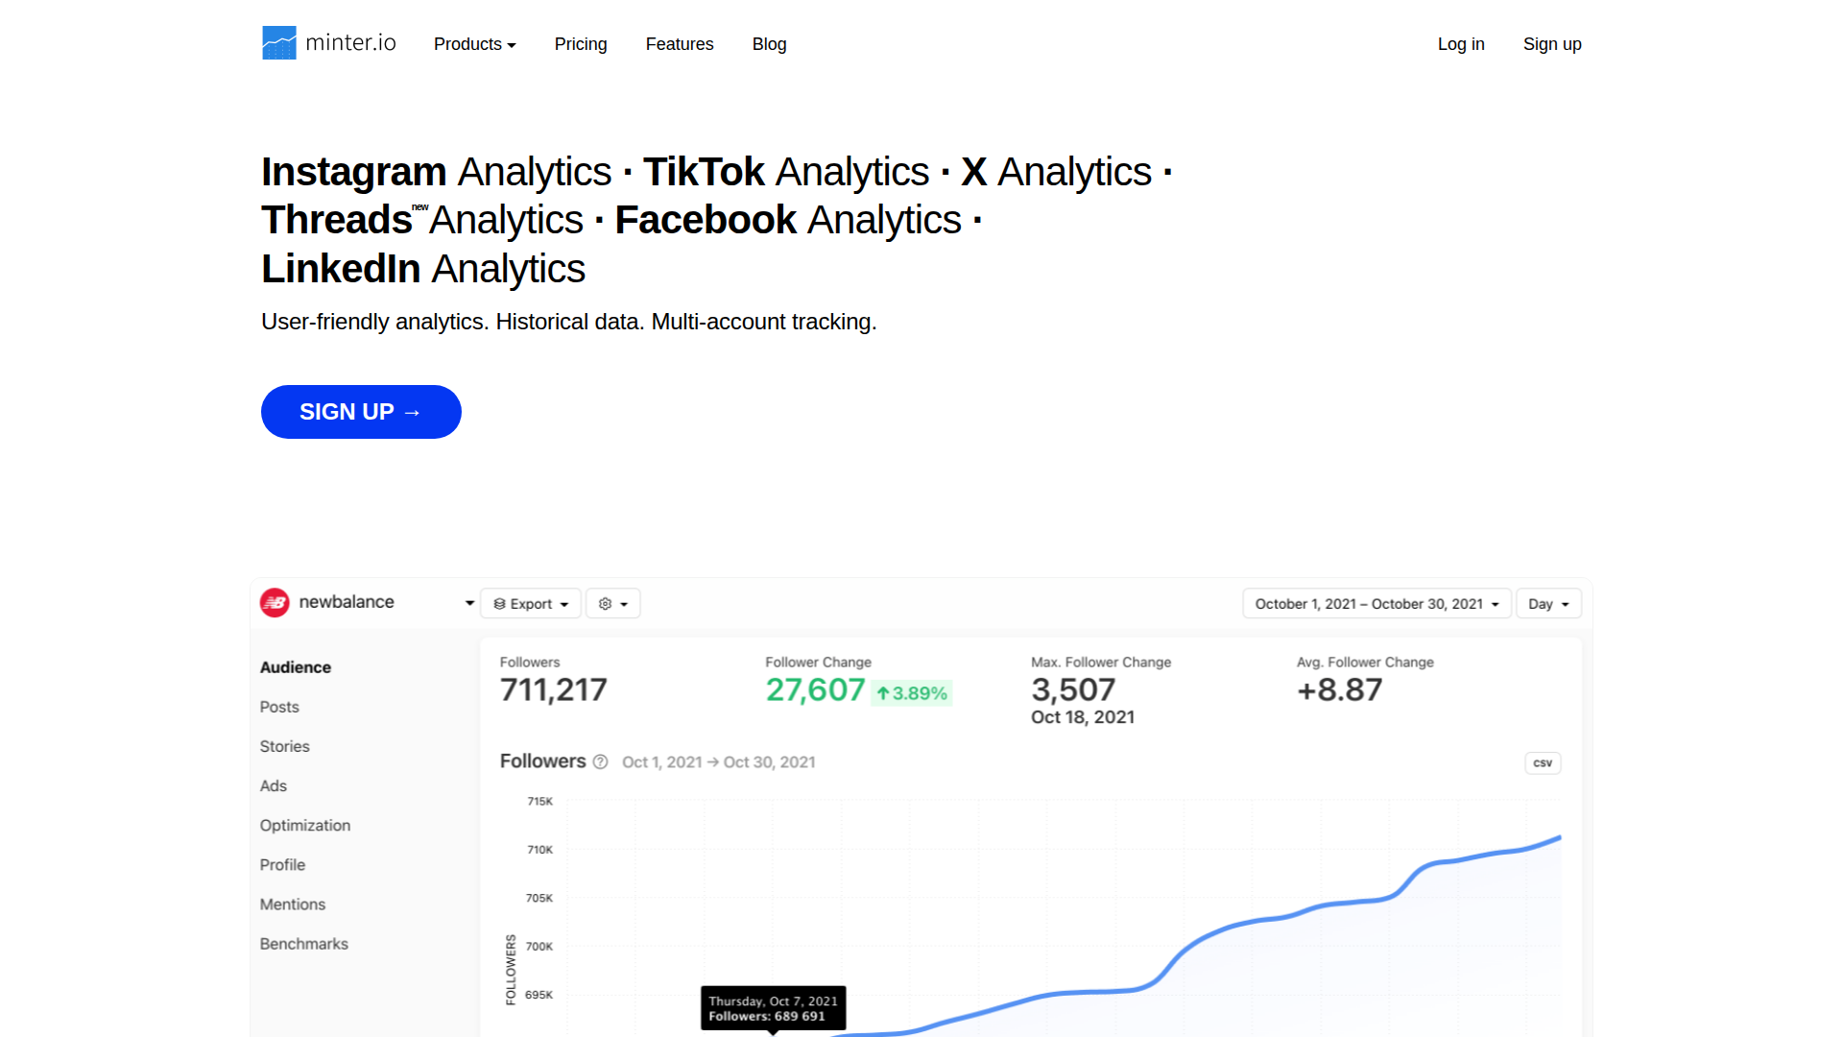Viewport: 1843px width, 1037px height.
Task: Change the Day granularity dropdown
Action: 1547,604
